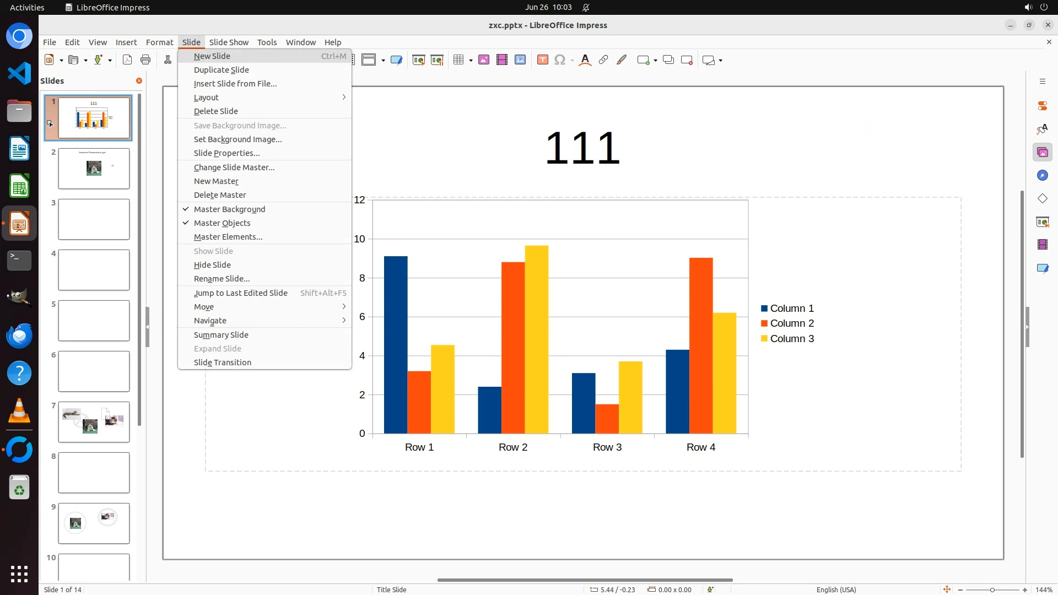Expand the Navigate submenu arrow
The image size is (1058, 595).
343,321
